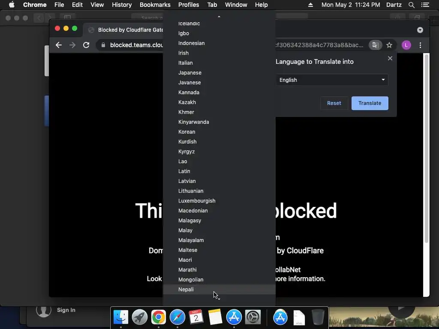Screen dimensions: 439x329
Task: Open Chrome from the Dock
Action: coord(159,317)
